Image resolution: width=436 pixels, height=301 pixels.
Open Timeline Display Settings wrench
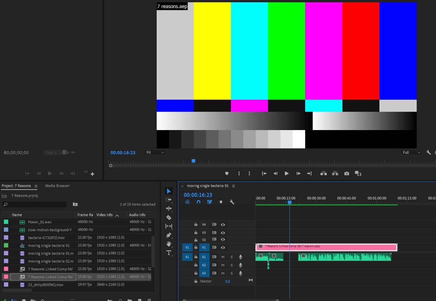coord(232,202)
